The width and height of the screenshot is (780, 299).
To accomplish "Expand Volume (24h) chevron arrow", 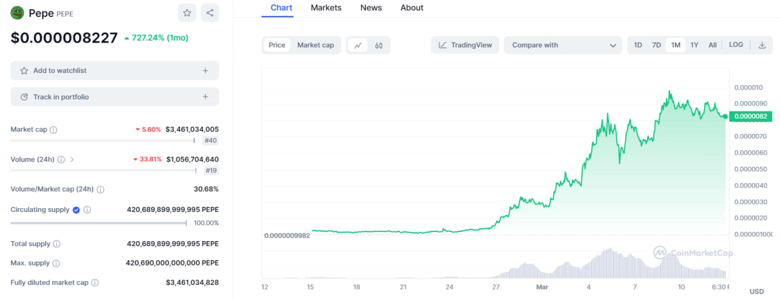I will (x=72, y=160).
